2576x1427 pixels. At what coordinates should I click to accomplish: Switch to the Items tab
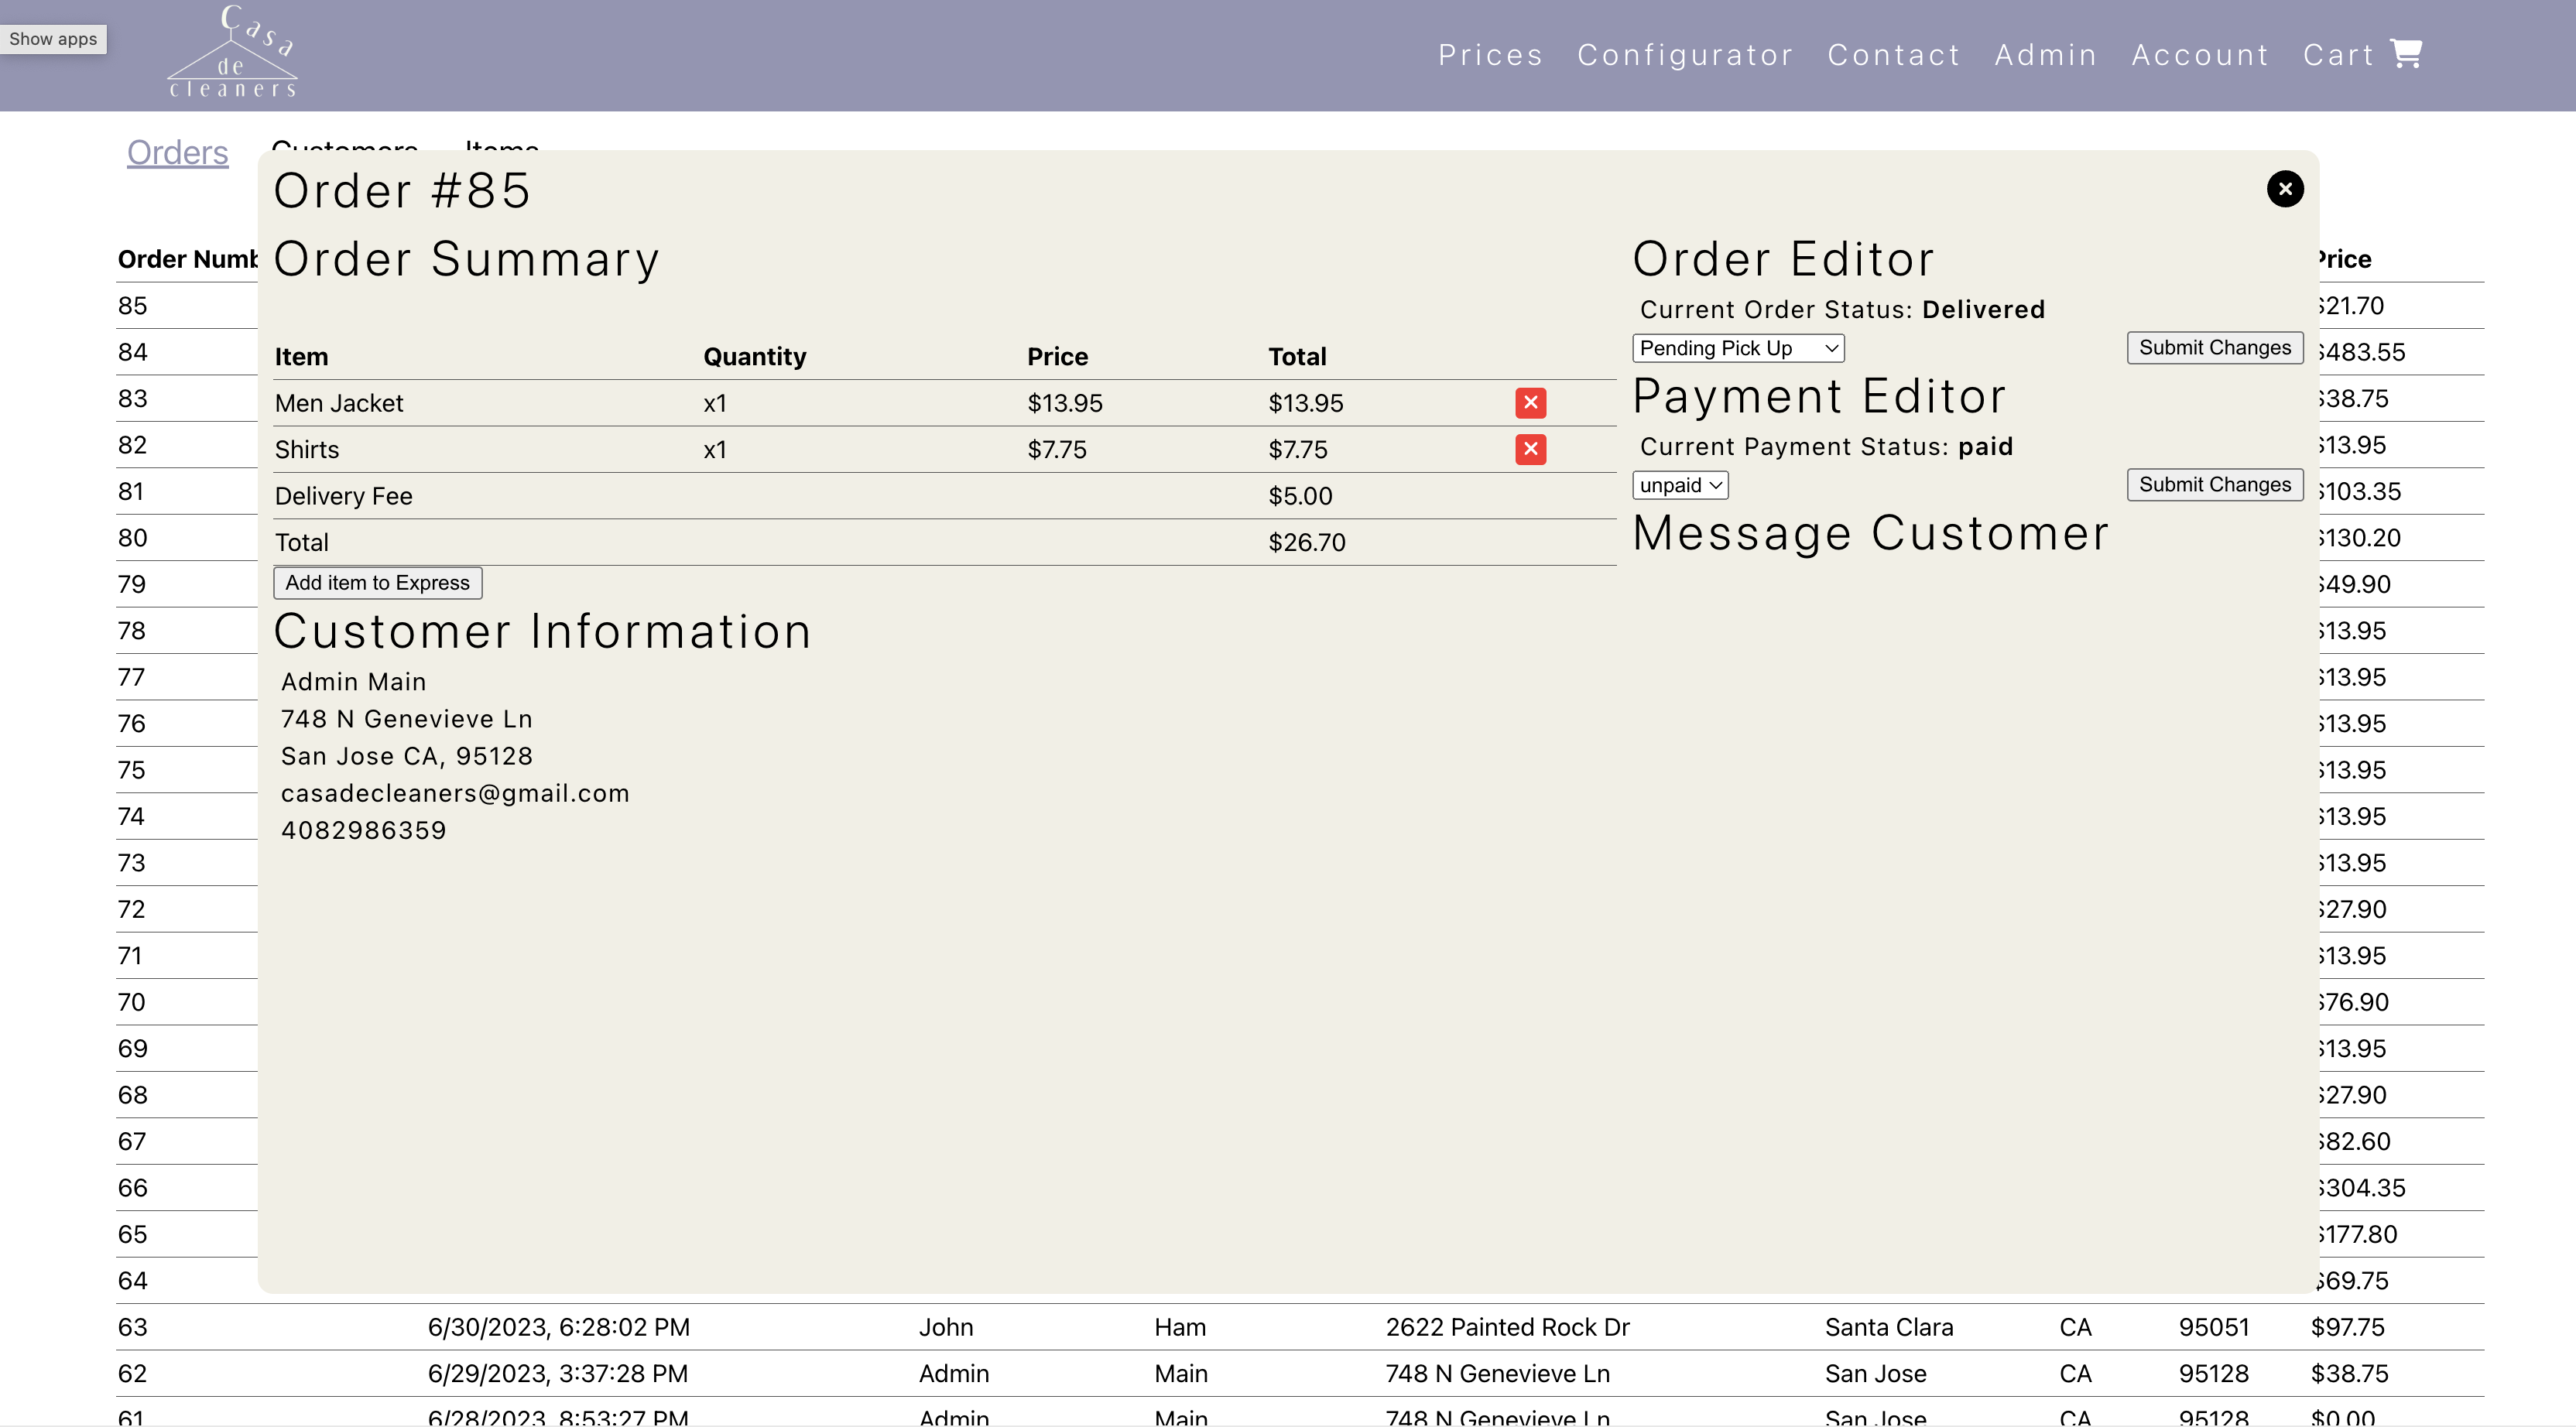pyautogui.click(x=501, y=150)
